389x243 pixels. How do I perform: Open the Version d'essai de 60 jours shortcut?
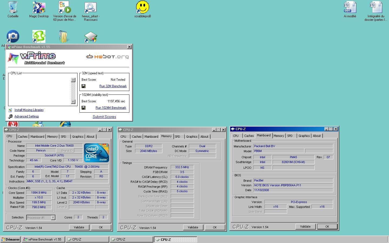(65, 7)
